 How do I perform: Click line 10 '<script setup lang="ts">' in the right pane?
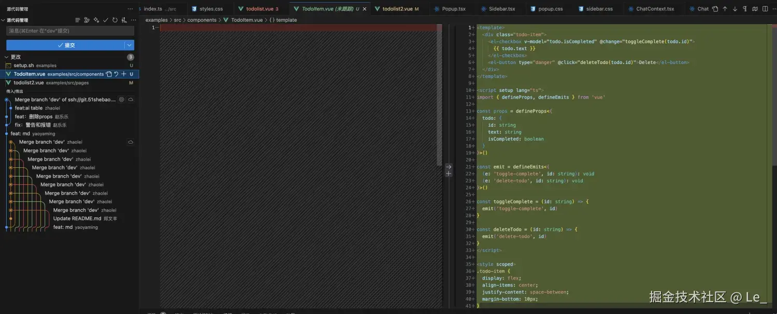click(x=510, y=90)
